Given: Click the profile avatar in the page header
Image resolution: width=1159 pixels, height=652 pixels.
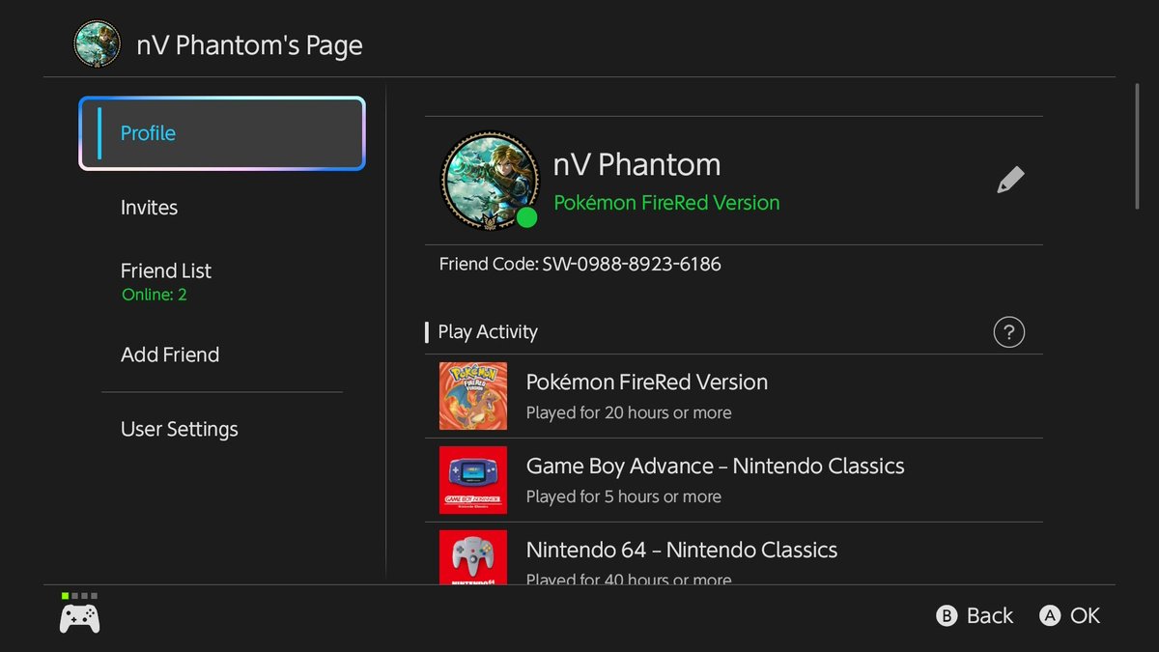Looking at the screenshot, I should click(x=98, y=44).
